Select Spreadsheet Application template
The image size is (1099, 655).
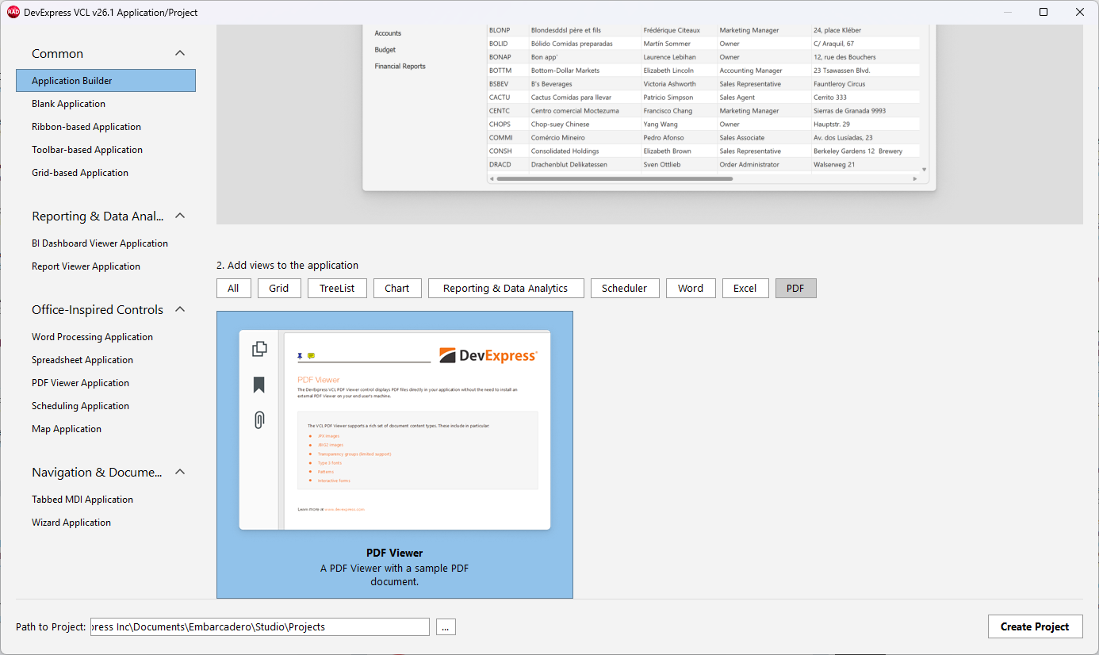click(x=105, y=360)
